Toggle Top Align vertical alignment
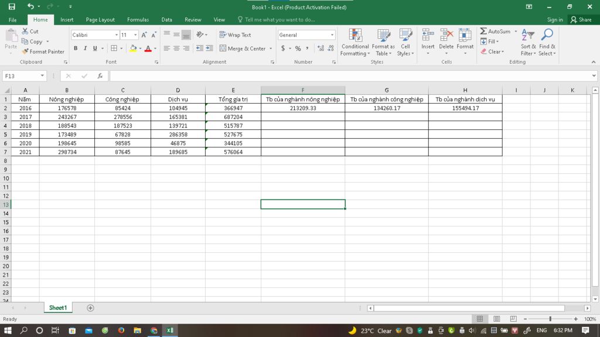The width and height of the screenshot is (600, 337). [167, 35]
